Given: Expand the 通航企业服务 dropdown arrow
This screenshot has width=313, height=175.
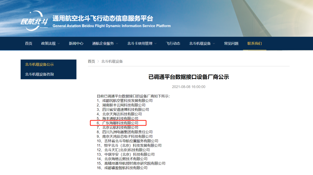Looking at the screenshot, I should pos(117,43).
